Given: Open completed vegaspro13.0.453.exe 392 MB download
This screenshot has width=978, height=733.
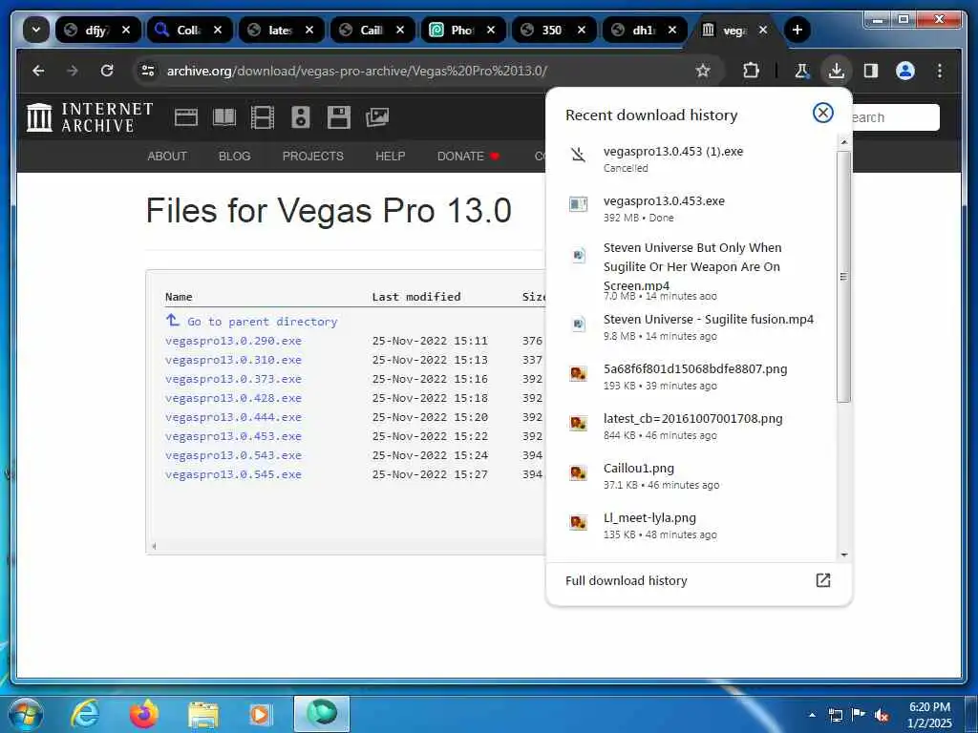Looking at the screenshot, I should pyautogui.click(x=691, y=209).
